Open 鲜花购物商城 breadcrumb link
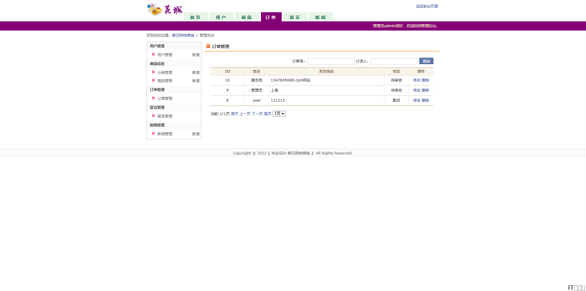Viewport: 586px width, 291px height. (183, 35)
